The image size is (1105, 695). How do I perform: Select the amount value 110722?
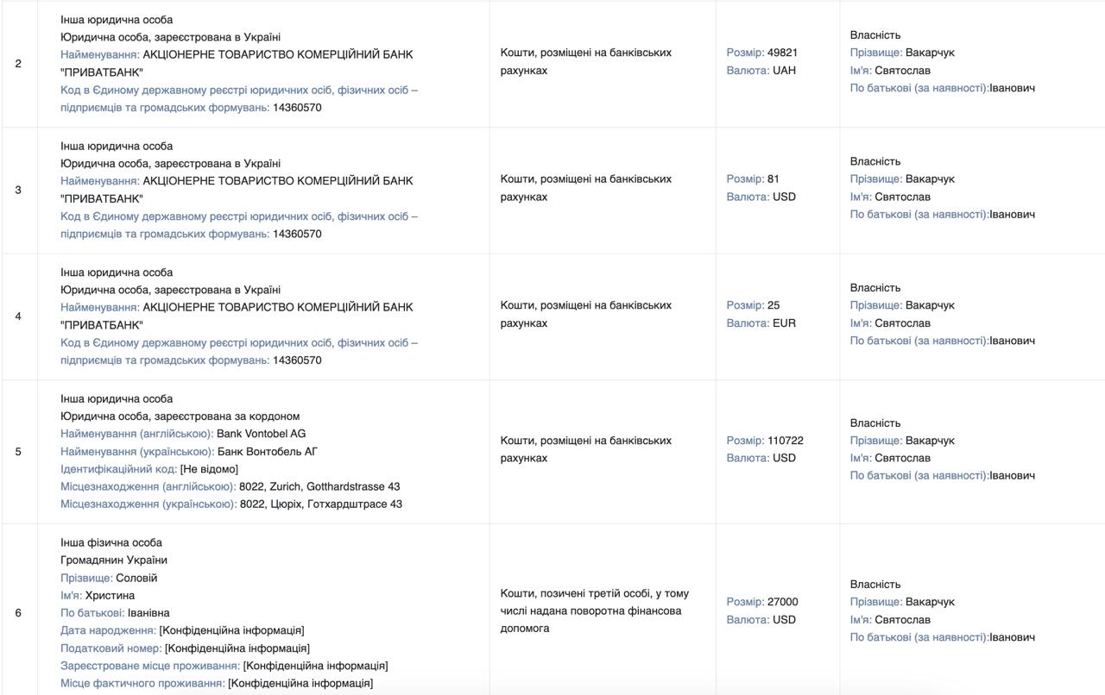pyautogui.click(x=786, y=441)
